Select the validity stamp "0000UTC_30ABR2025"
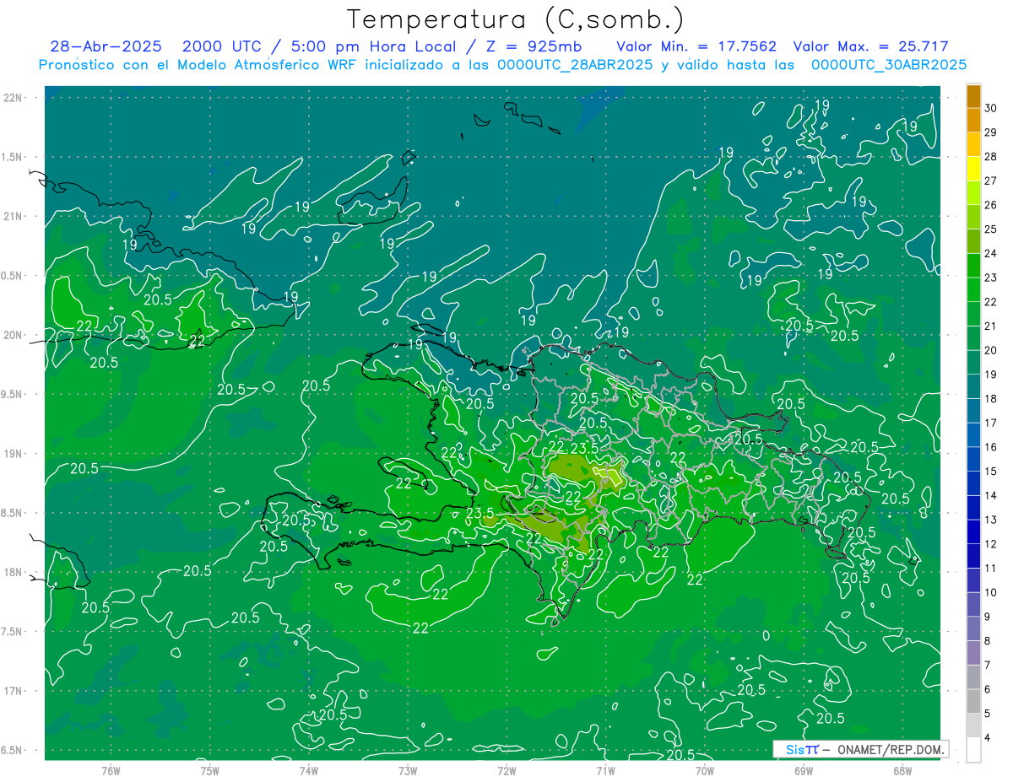The width and height of the screenshot is (1013, 782). (889, 65)
